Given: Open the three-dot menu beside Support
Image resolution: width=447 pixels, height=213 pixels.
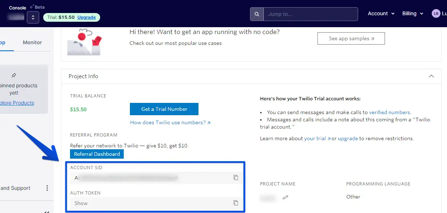Looking at the screenshot, I should (x=47, y=188).
